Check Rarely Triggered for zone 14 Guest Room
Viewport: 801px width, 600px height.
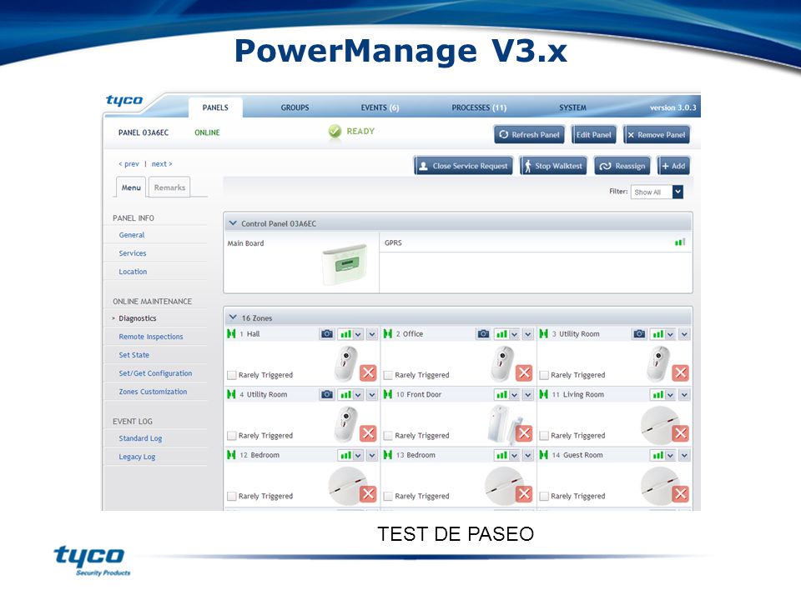pos(544,497)
